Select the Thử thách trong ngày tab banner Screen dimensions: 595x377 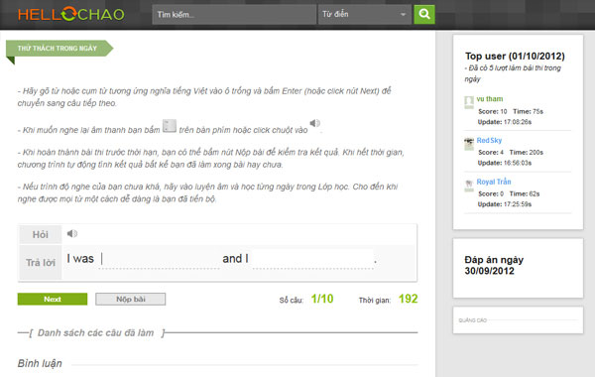tap(58, 49)
